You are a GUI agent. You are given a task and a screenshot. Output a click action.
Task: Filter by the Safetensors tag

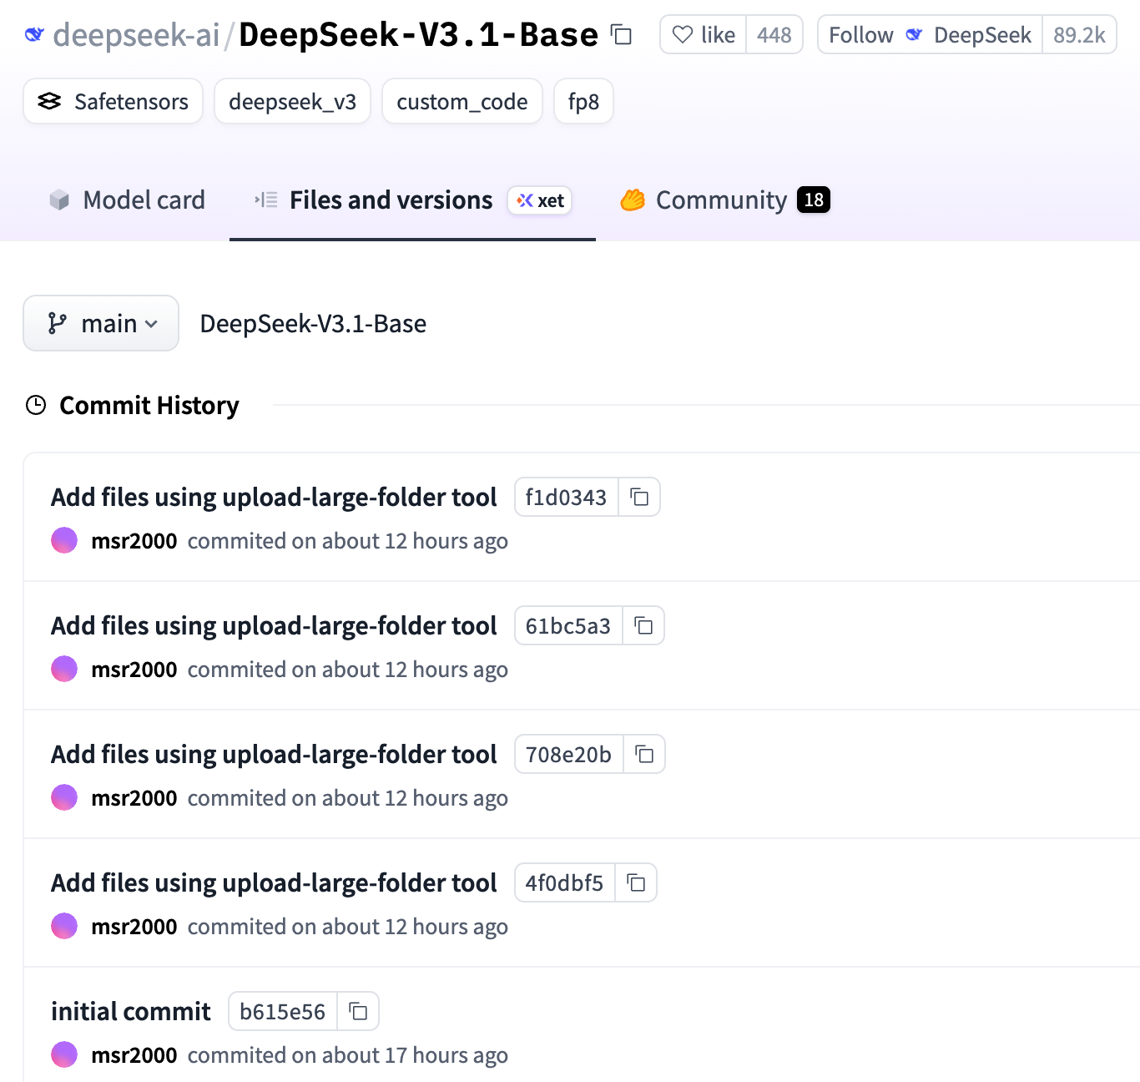click(113, 102)
